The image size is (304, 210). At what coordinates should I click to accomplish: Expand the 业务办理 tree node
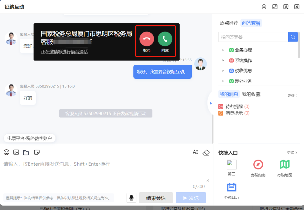[223, 50]
